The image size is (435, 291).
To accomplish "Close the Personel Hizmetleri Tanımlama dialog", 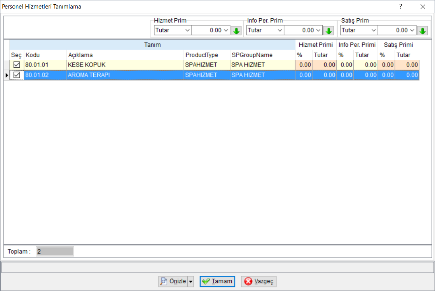I will coord(423,6).
